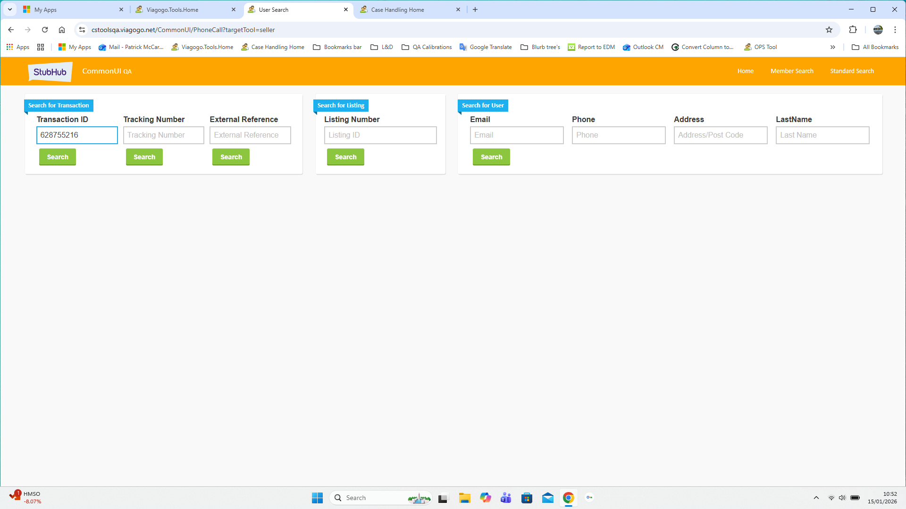Viewport: 906px width, 509px height.
Task: Open the Member Search menu item
Action: click(x=792, y=71)
